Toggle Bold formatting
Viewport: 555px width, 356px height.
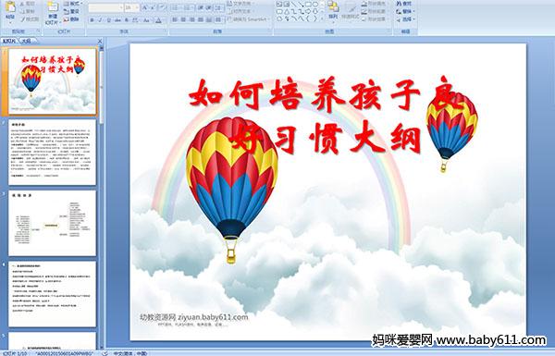(92, 20)
